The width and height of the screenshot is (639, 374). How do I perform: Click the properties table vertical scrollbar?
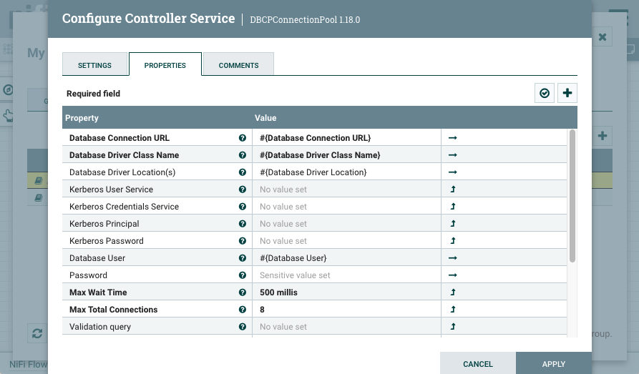pos(572,195)
